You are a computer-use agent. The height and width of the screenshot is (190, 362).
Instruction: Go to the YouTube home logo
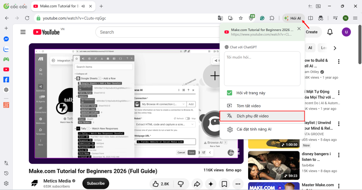pyautogui.click(x=46, y=32)
